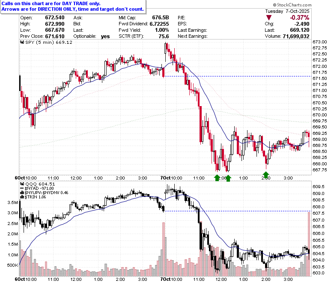Click the blue DAY TRADE only annotation text
The width and height of the screenshot is (334, 283).
click(51, 3)
